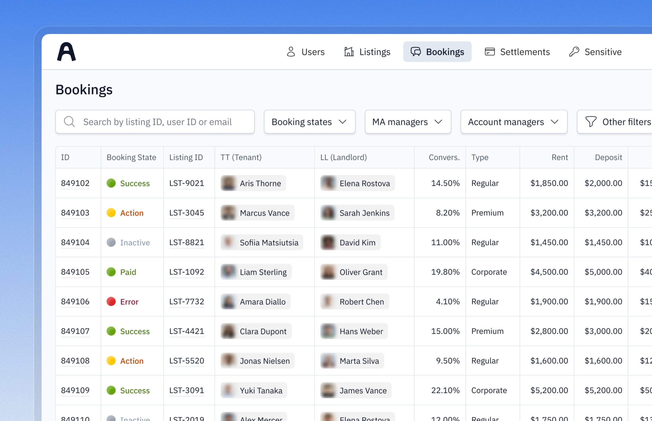Click the 22.10% conversion value

445,390
